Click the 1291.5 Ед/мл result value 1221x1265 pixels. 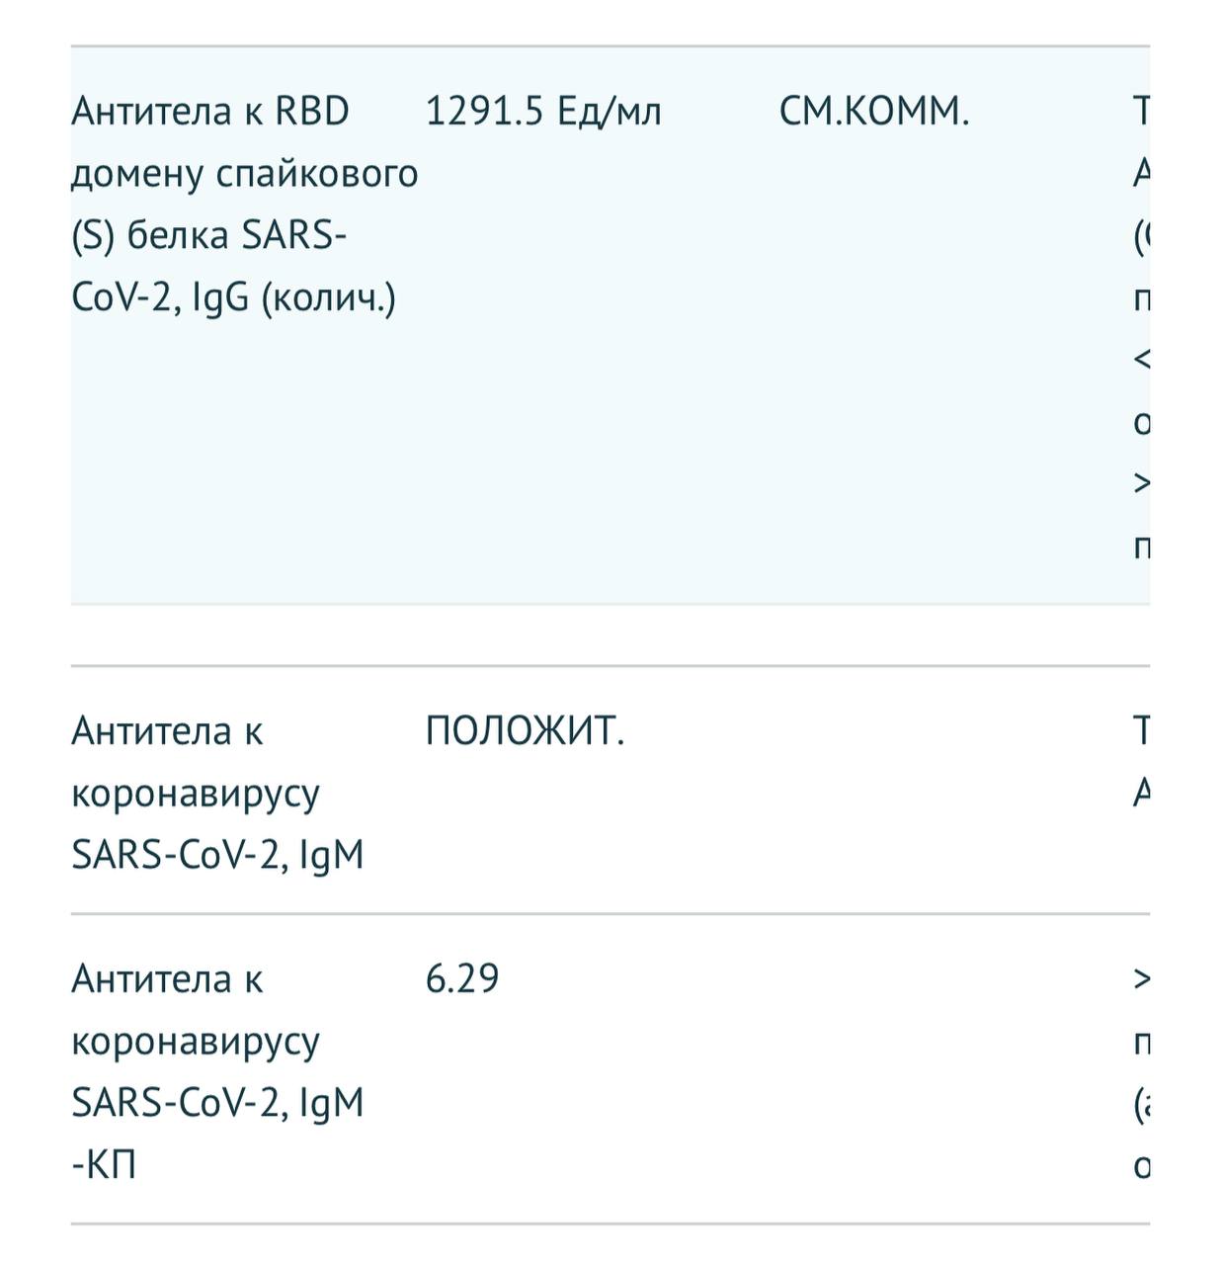coord(543,112)
